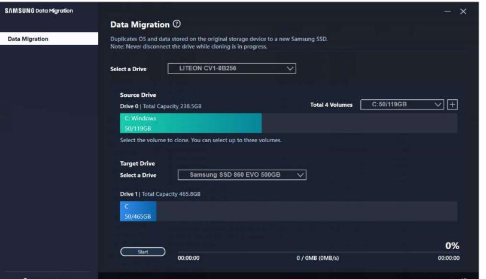Select Data Migration in the sidebar
The height and width of the screenshot is (279, 486).
(x=49, y=39)
